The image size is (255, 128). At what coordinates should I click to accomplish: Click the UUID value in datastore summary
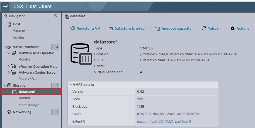(x=175, y=60)
